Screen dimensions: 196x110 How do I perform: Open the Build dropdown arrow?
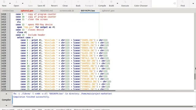(x=117, y=3)
